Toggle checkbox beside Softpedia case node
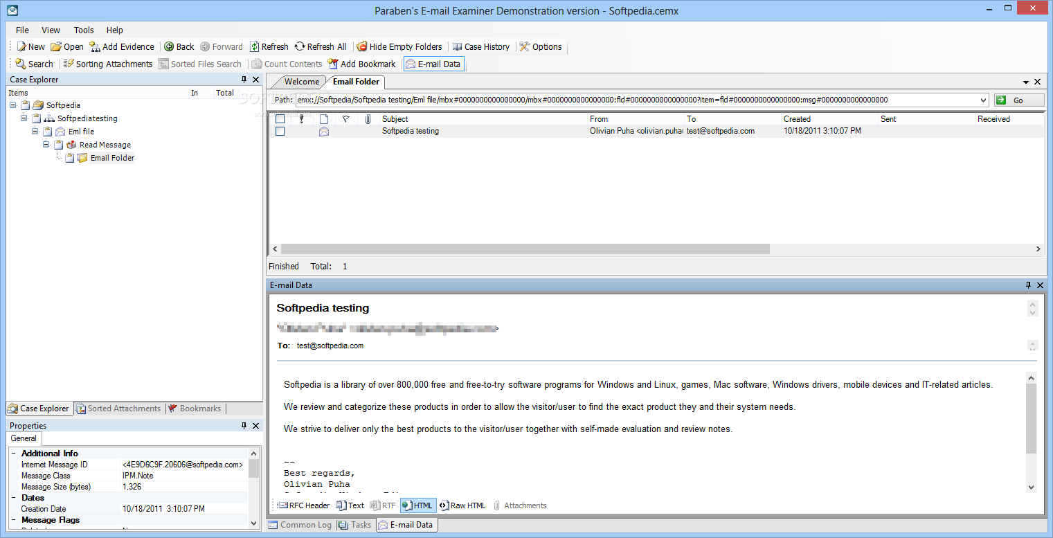The image size is (1053, 538). [26, 105]
